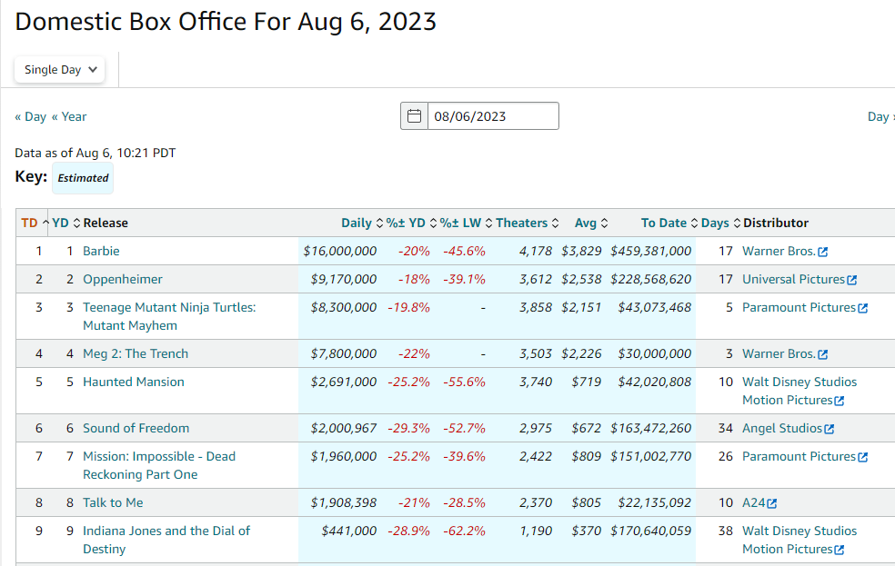Open Meg 2: The Trench link
Viewport: 895px width, 566px height.
pos(136,353)
